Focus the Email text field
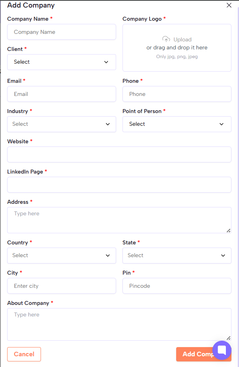 (x=62, y=94)
